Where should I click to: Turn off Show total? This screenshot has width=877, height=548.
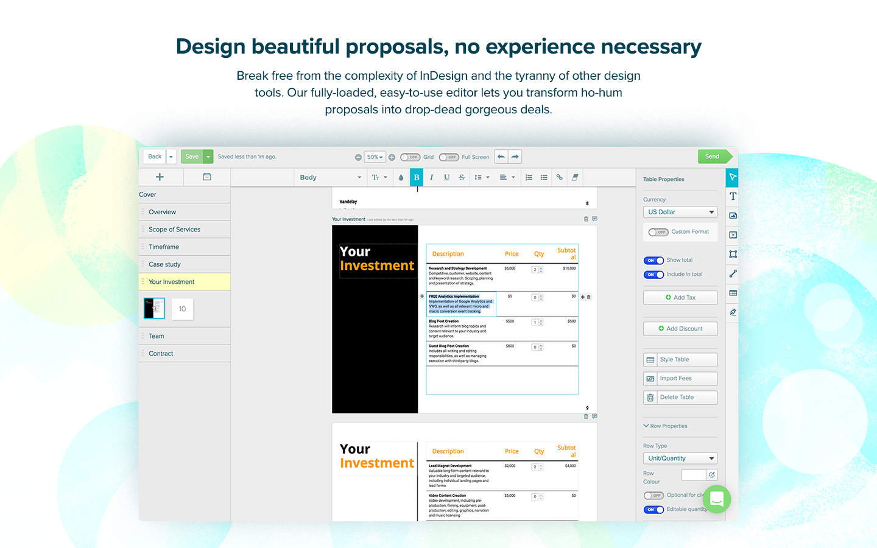[x=654, y=261]
